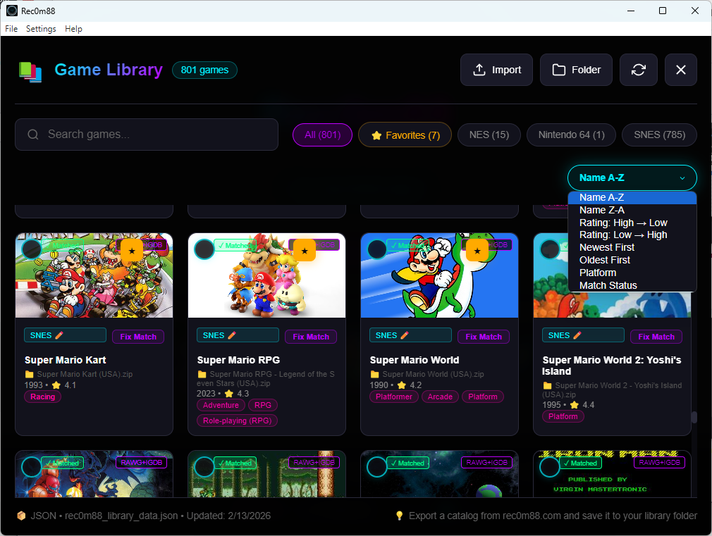Click the JSON cube icon in the status bar
The image size is (712, 536).
click(x=20, y=516)
